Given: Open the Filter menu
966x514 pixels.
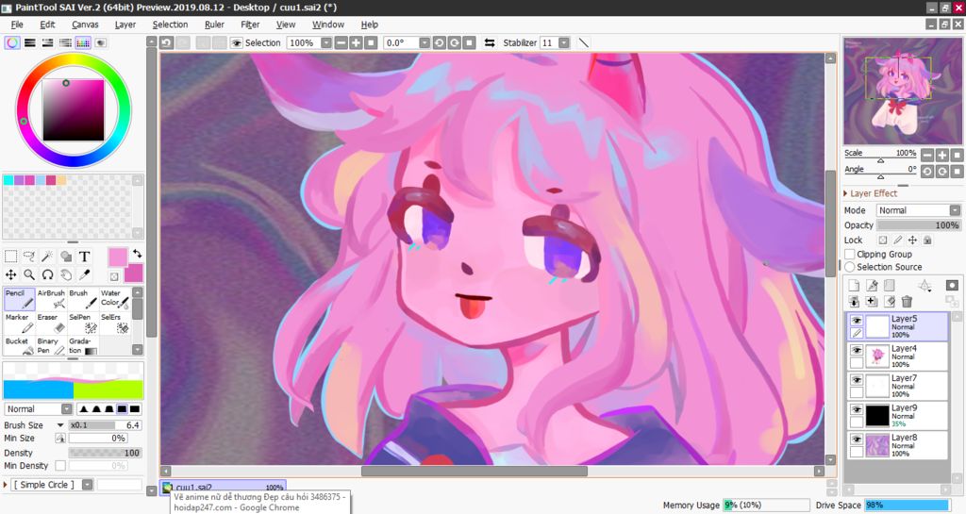Looking at the screenshot, I should pyautogui.click(x=250, y=25).
